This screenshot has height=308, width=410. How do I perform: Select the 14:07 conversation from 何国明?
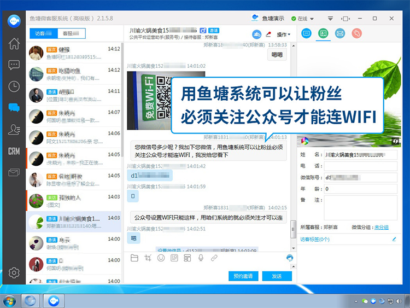pos(74,116)
